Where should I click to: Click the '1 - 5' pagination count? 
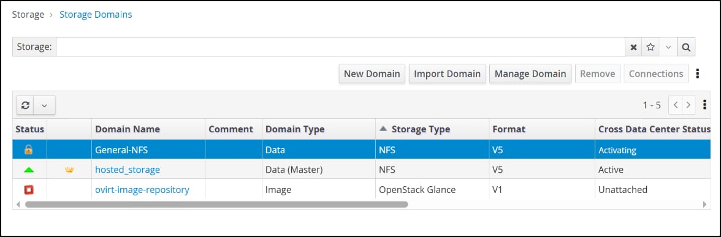click(652, 105)
